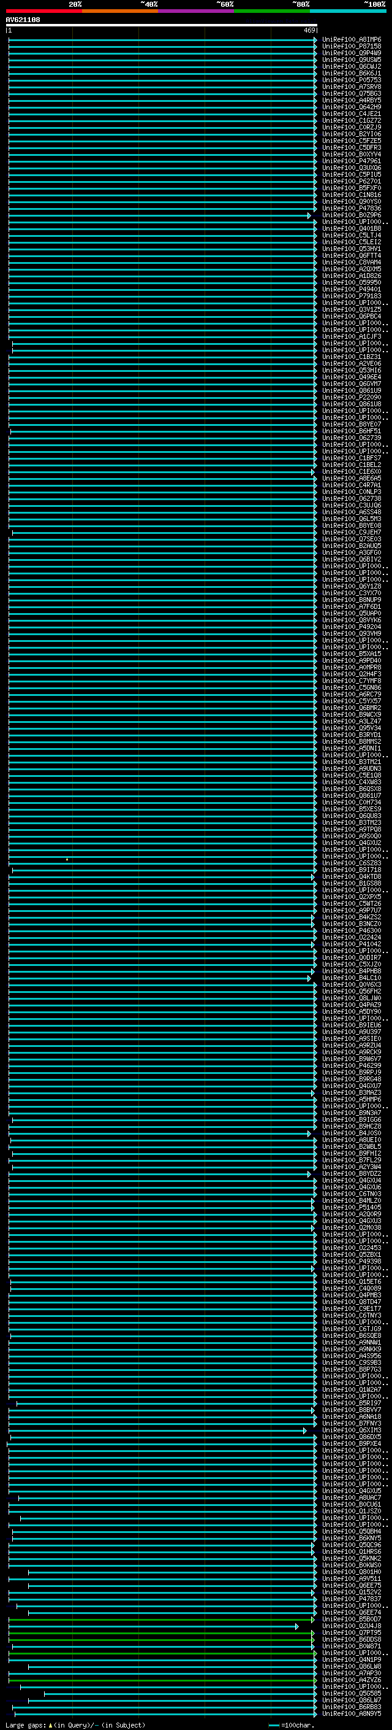The image size is (392, 1730).
Task: Select the UniRef100_Q5QBH4 label
Action: (352, 1531)
